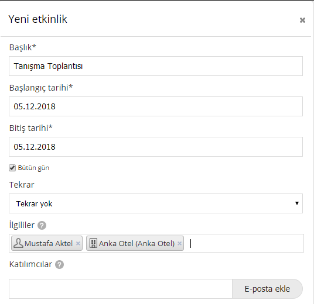314x304 pixels.
Task: Remove Anka Otel tag from İlgililer
Action: point(179,243)
